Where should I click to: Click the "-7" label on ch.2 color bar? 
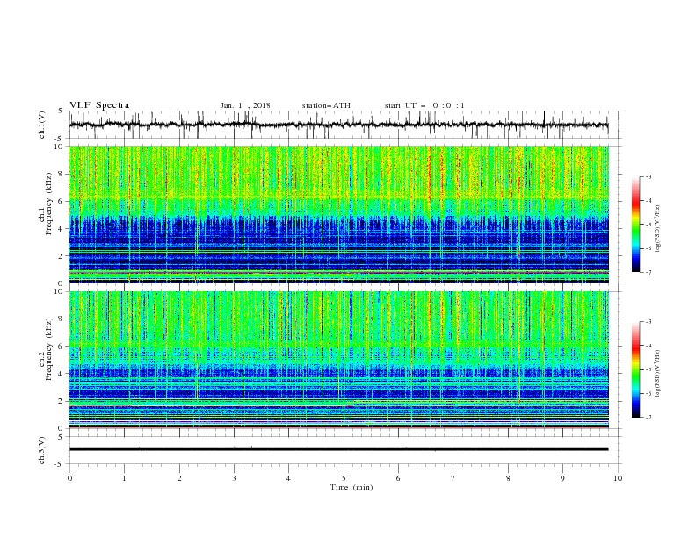point(648,417)
